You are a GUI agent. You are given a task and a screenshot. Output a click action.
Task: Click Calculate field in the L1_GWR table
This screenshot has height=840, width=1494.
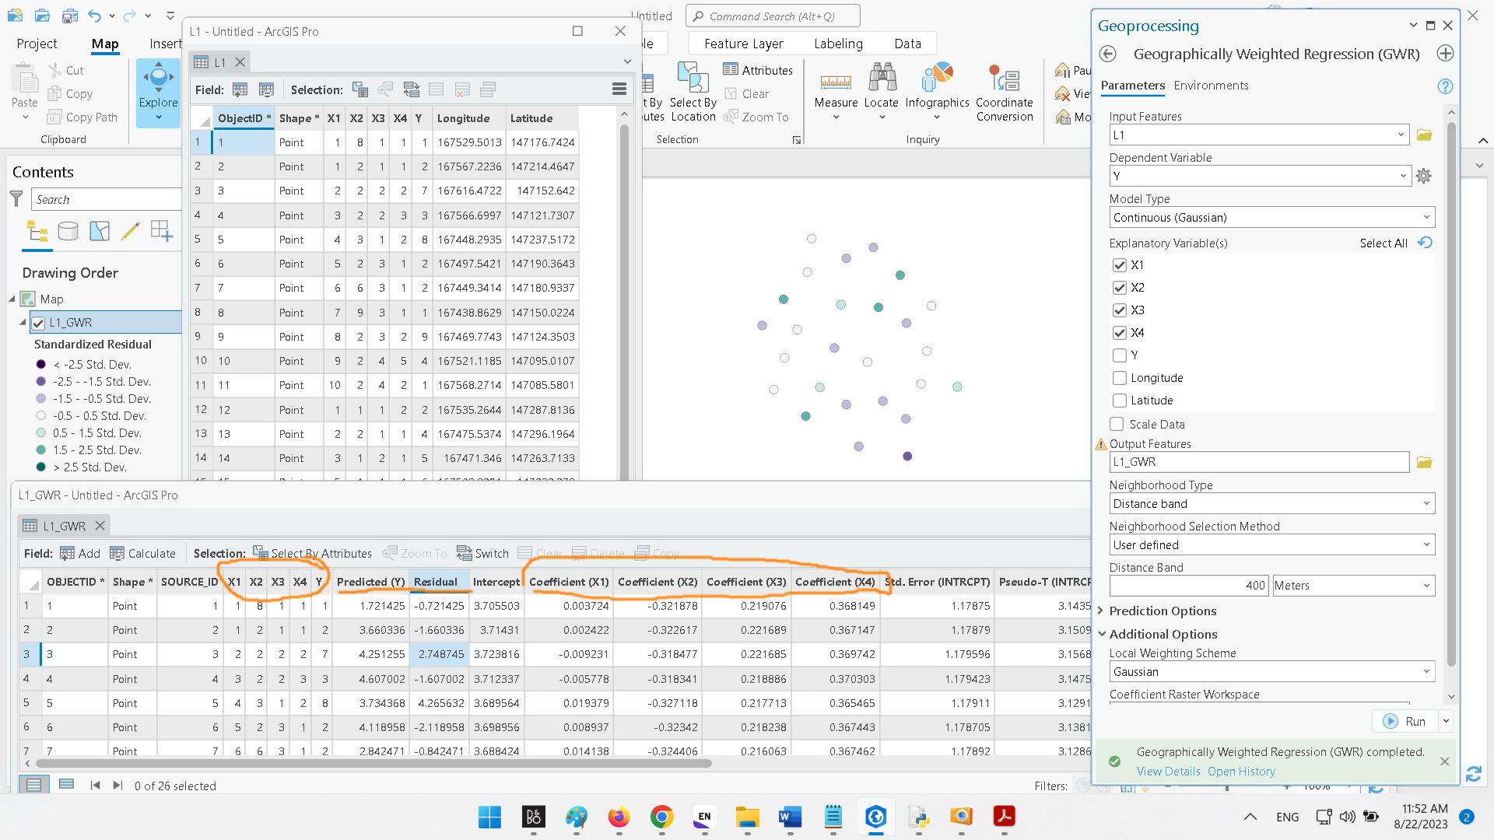[x=142, y=553]
